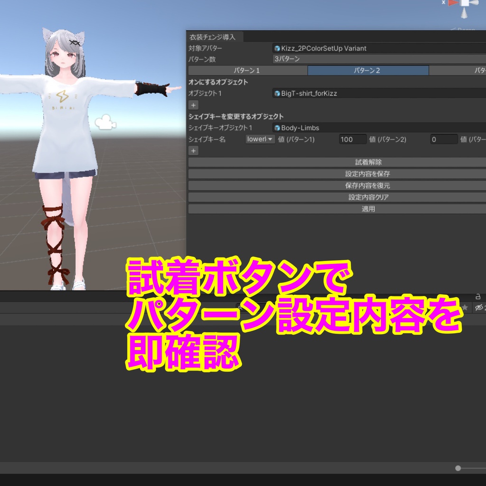Click the camera speech bubble icon near avatar
The height and width of the screenshot is (486, 486).
click(106, 122)
